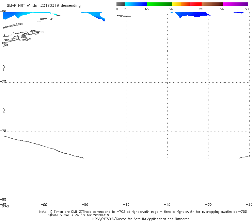Click the green segment of the wind color bar
This screenshot has width=252, height=221.
click(159, 4)
